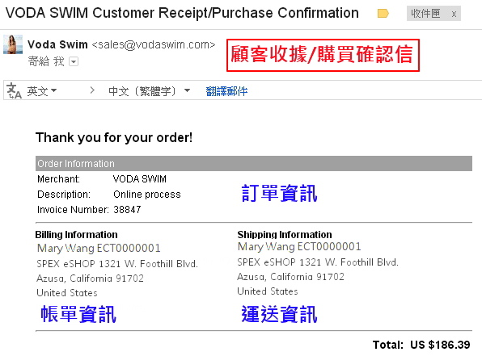Click the Thank you for your order heading
The image size is (482, 356).
(114, 137)
